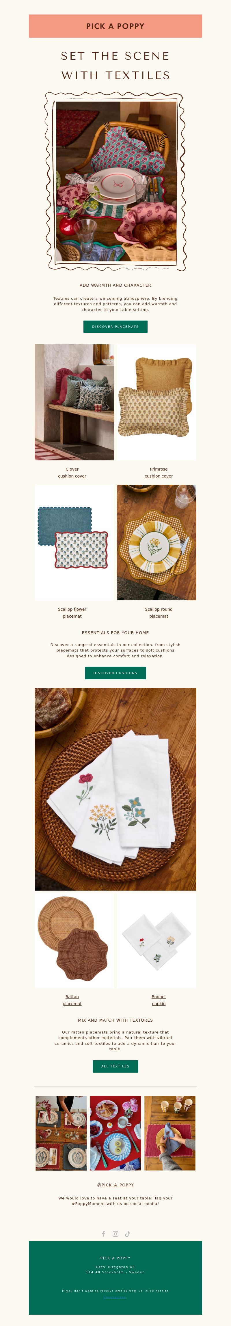Open the Instagram icon link
Screen dimensions: 231x1326
pyautogui.click(x=115, y=1234)
